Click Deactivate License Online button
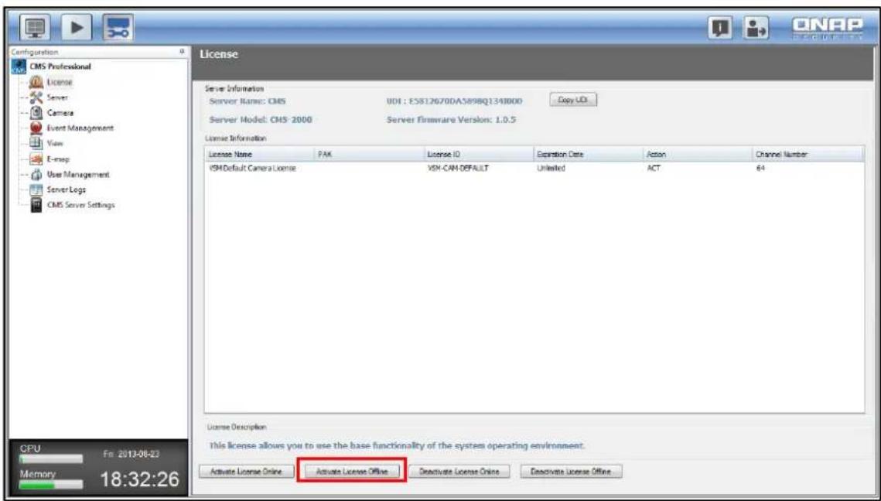Viewport: 881px width, 501px height. click(x=459, y=471)
